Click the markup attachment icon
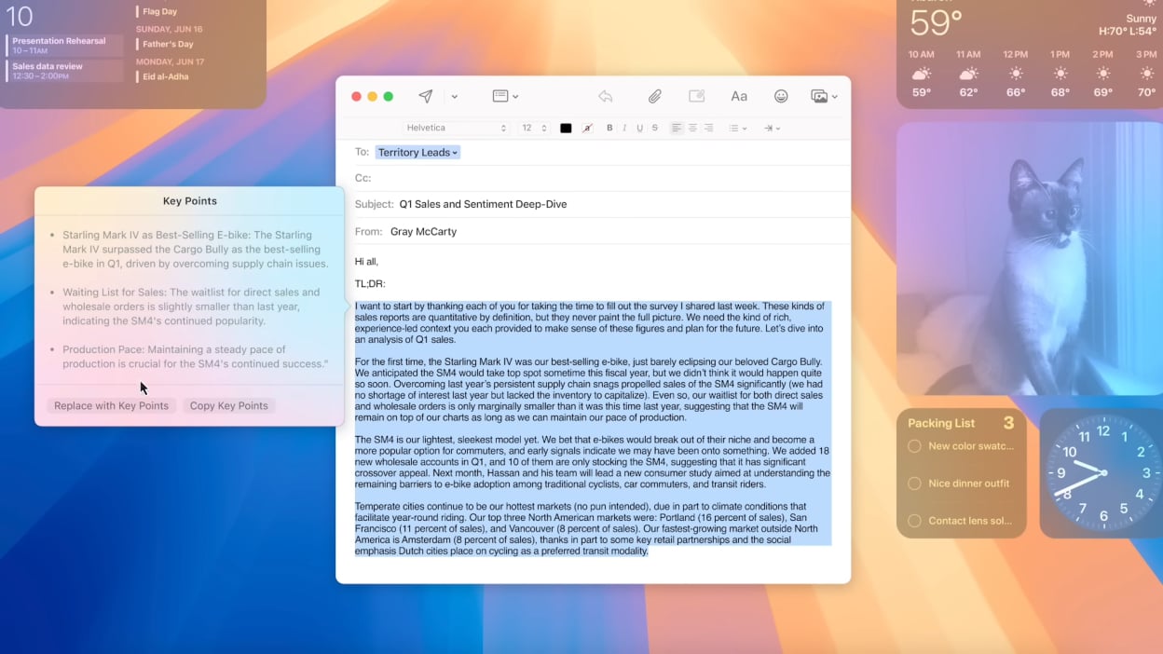This screenshot has width=1163, height=654. 696,96
